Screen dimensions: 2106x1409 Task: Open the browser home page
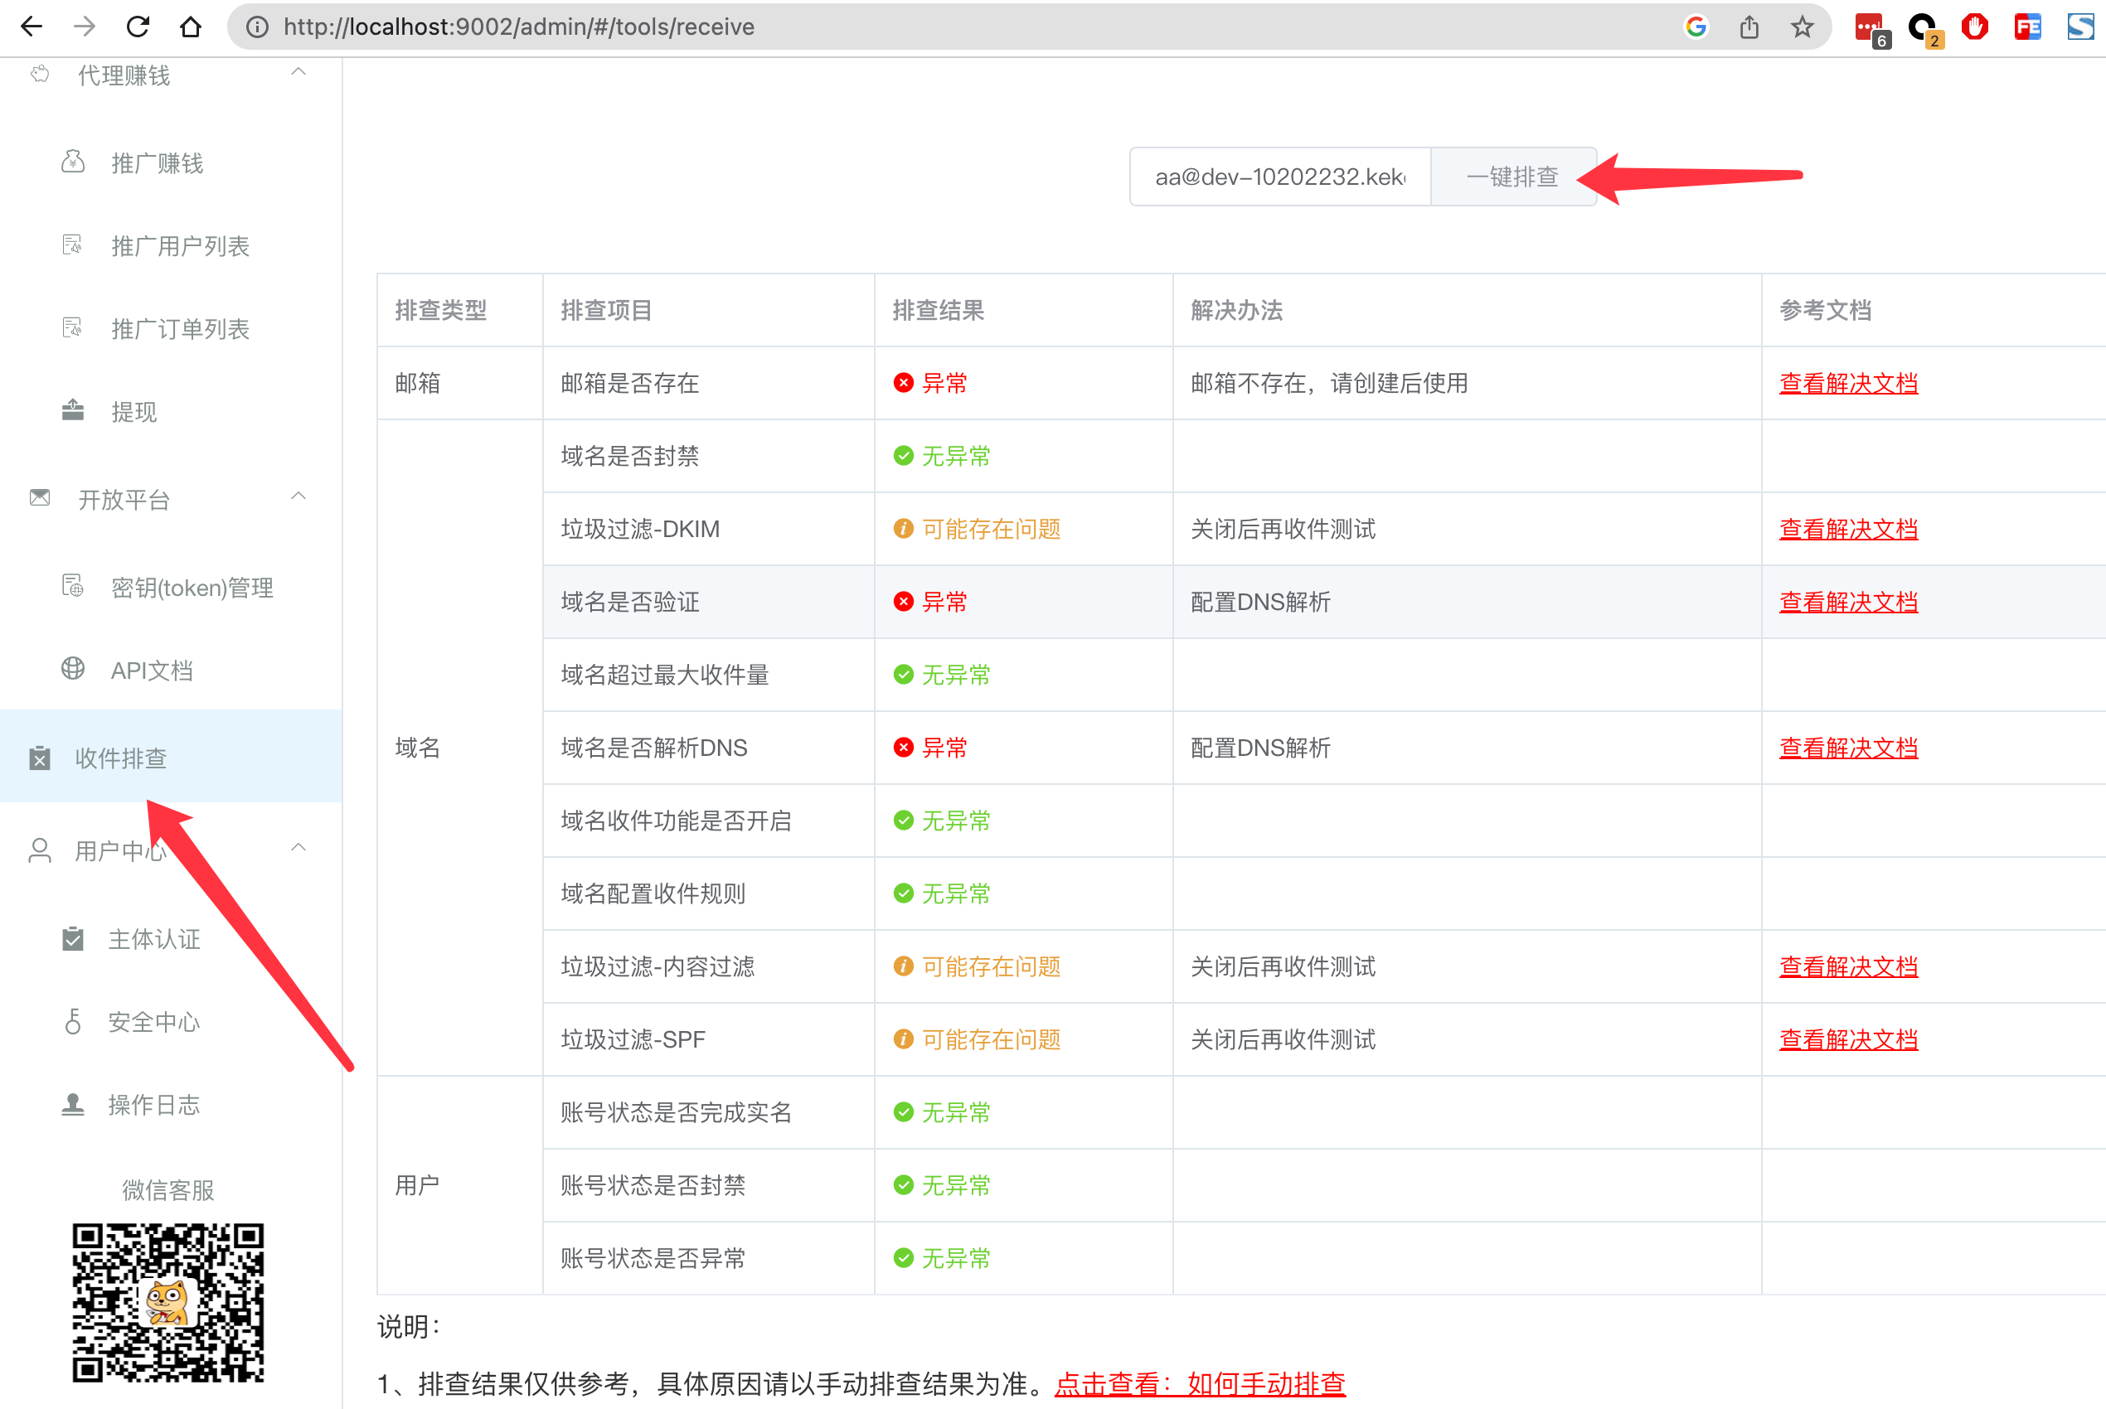[x=191, y=27]
